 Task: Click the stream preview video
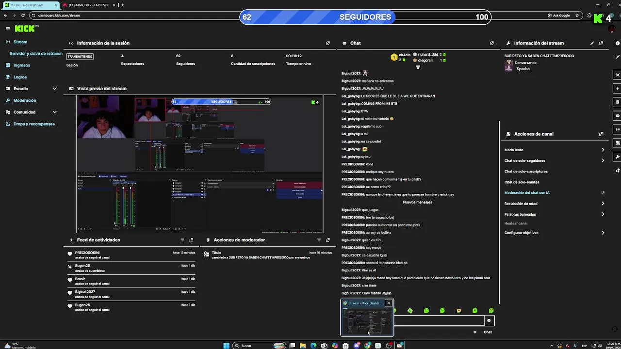coord(199,164)
